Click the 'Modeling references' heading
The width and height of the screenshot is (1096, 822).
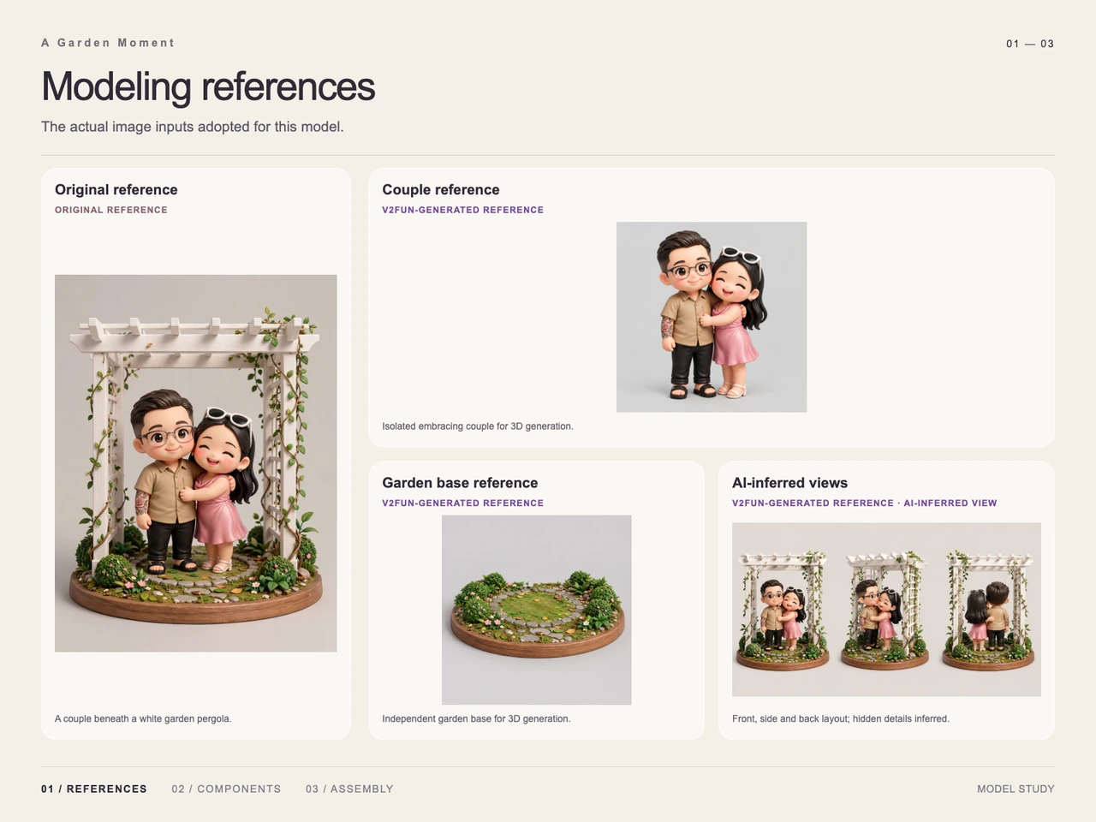point(208,86)
